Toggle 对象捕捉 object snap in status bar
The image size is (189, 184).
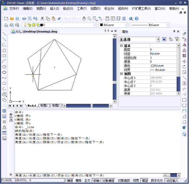tap(108, 180)
